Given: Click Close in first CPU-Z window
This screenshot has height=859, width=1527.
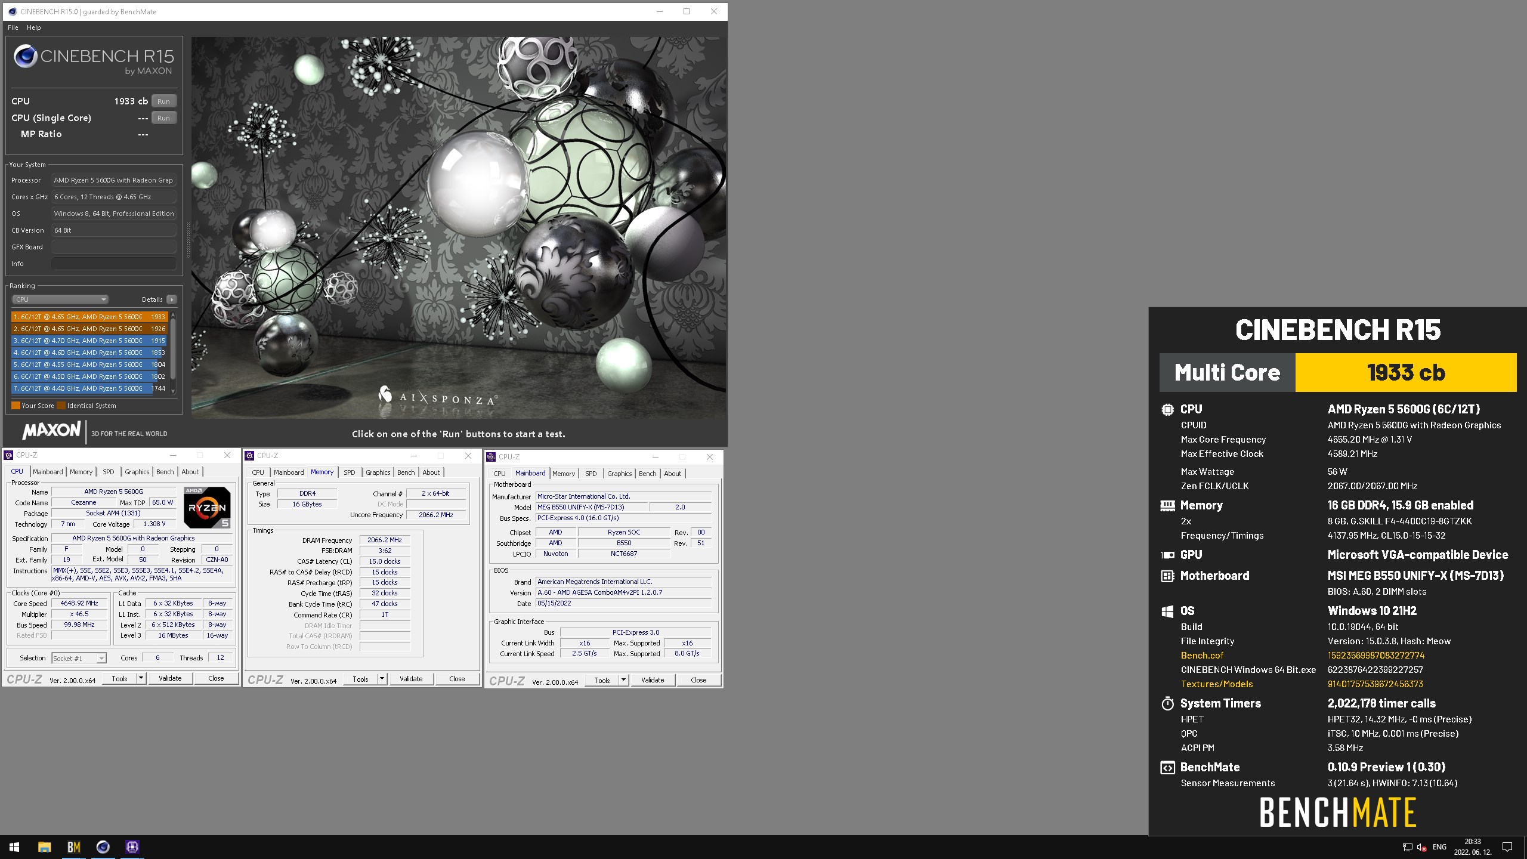Looking at the screenshot, I should 216,678.
